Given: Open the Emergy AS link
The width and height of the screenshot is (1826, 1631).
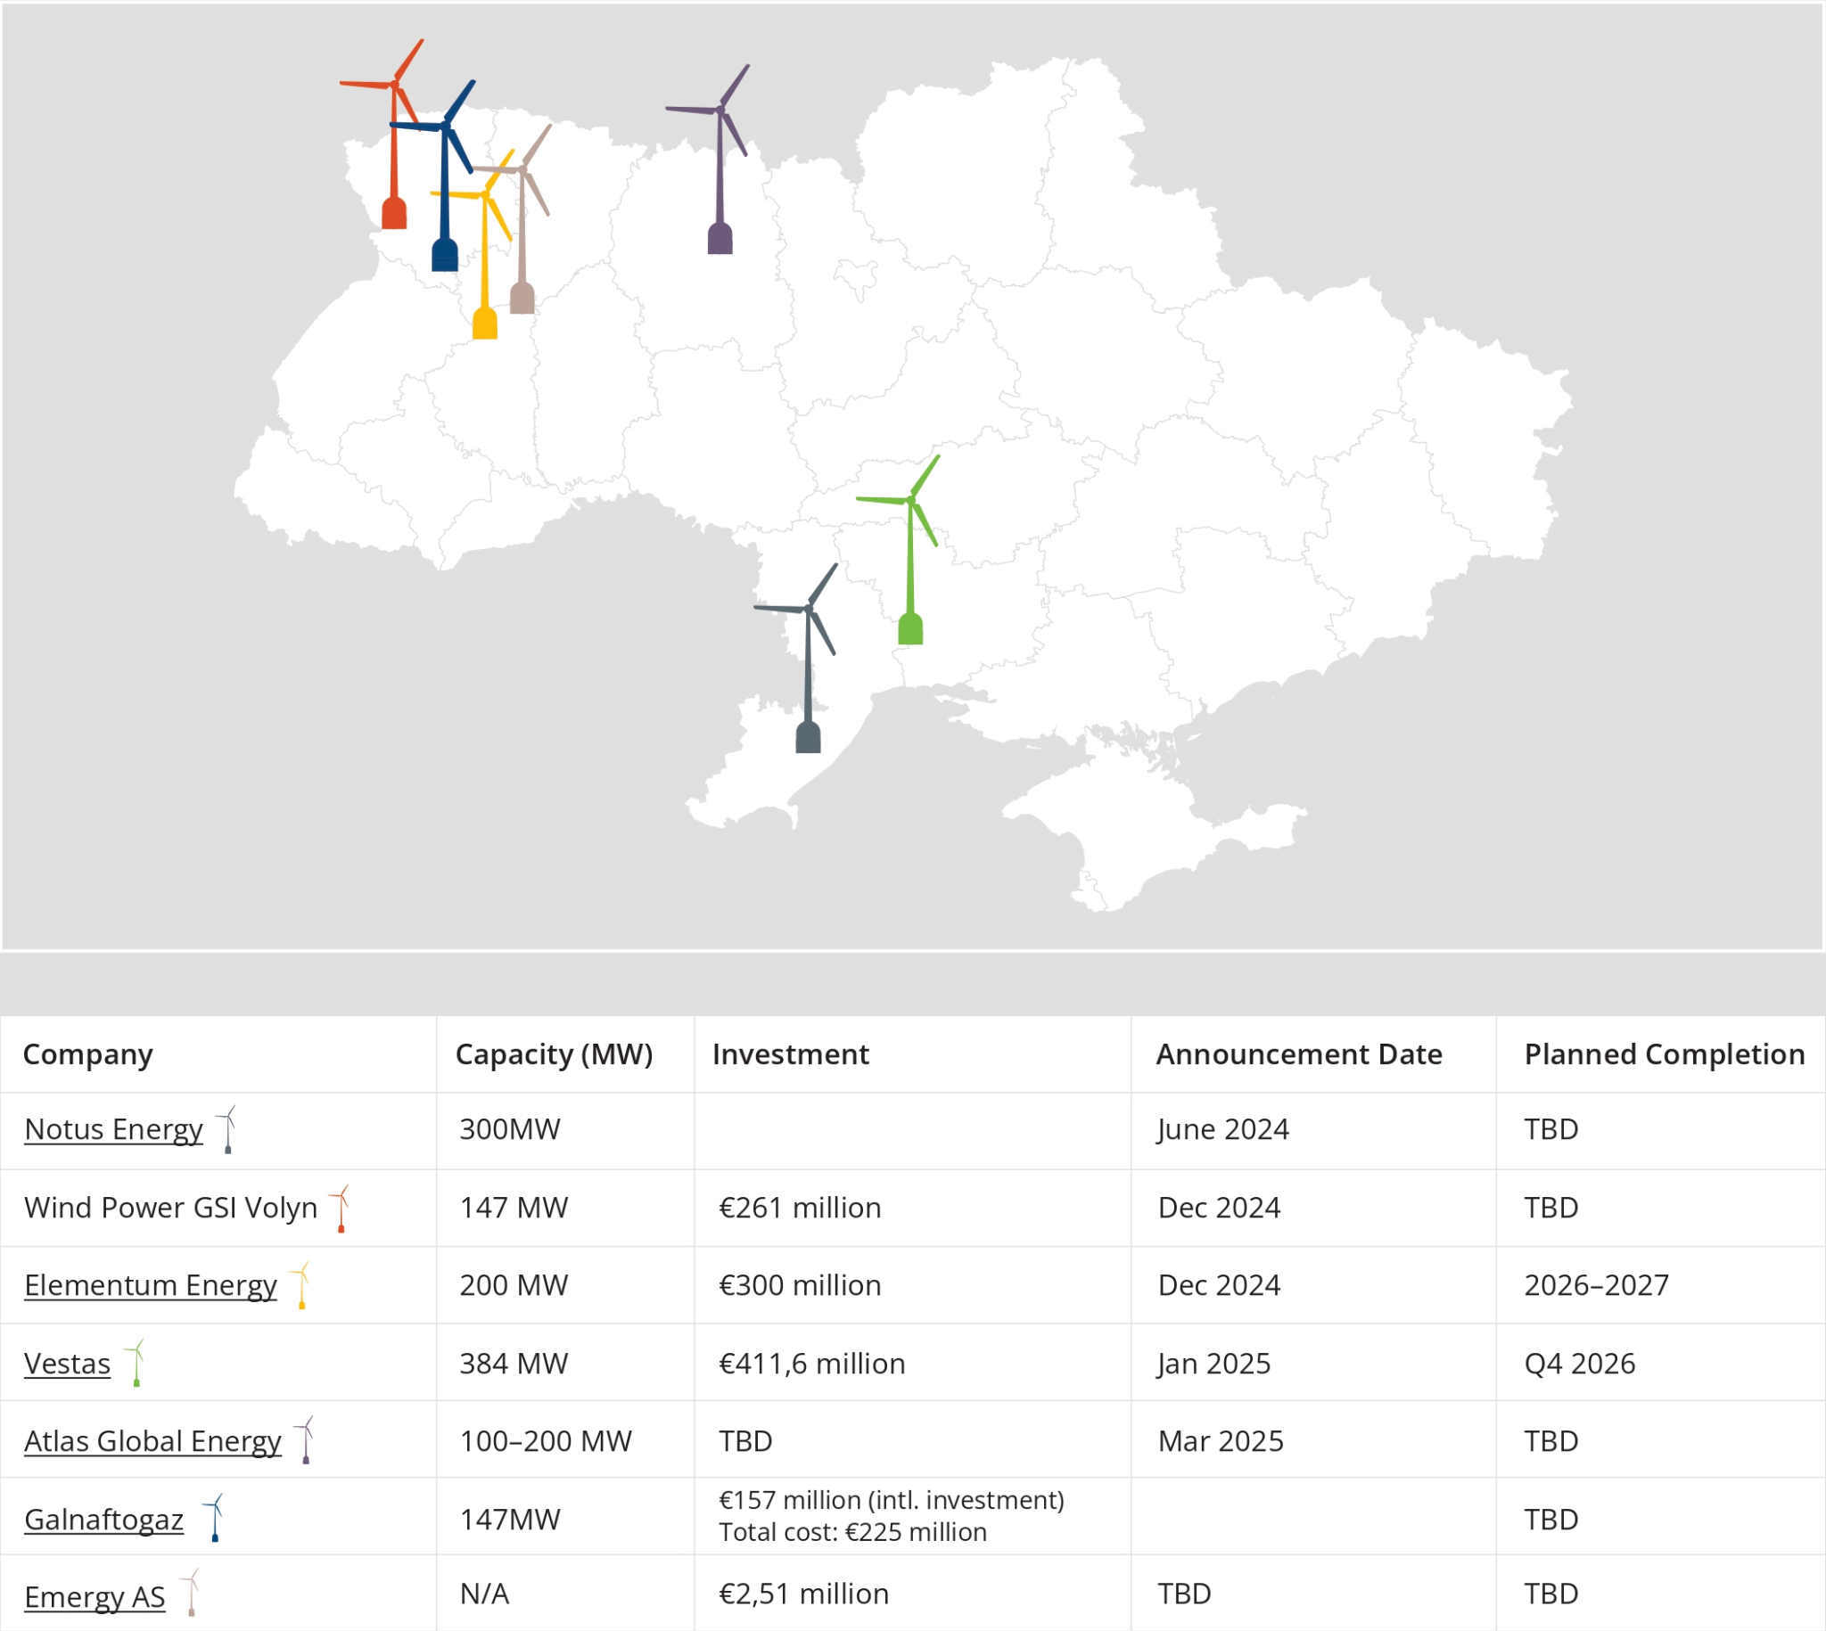Looking at the screenshot, I should tap(95, 1596).
